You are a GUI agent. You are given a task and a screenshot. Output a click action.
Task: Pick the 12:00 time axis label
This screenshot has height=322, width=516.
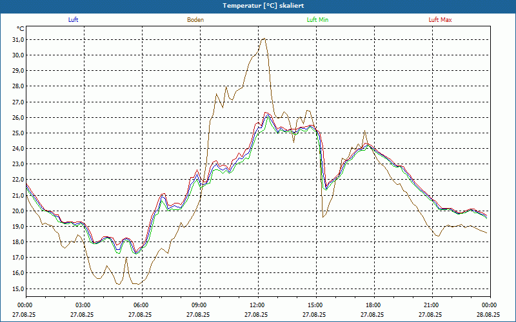pyautogui.click(x=257, y=305)
